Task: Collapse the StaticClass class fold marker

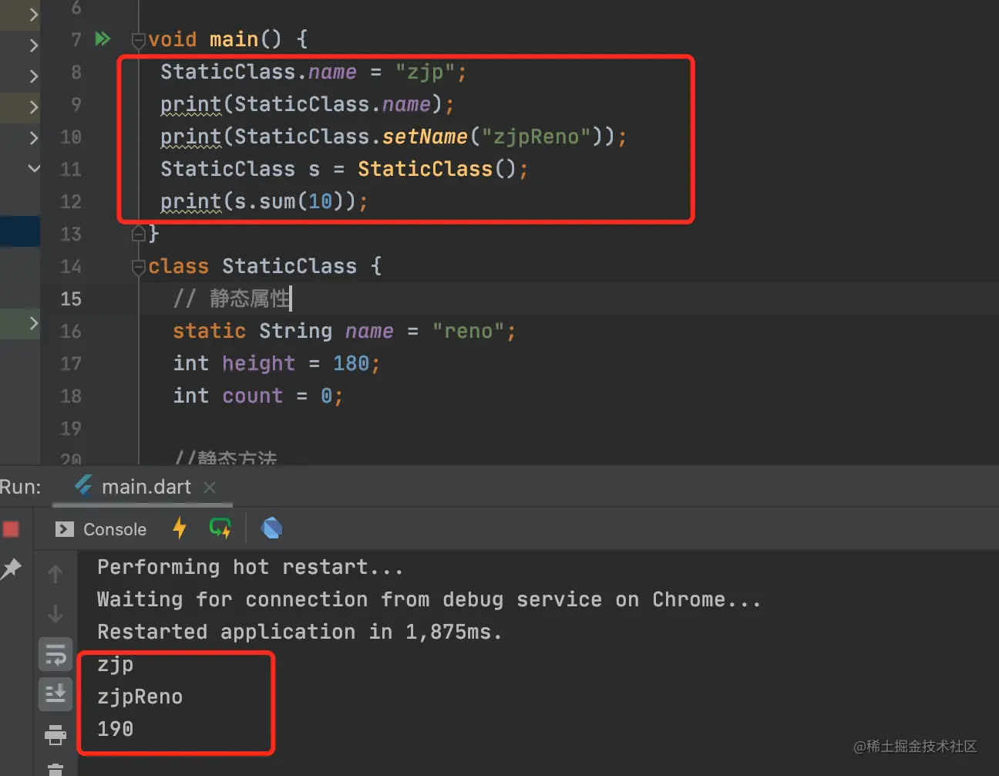Action: click(x=139, y=267)
